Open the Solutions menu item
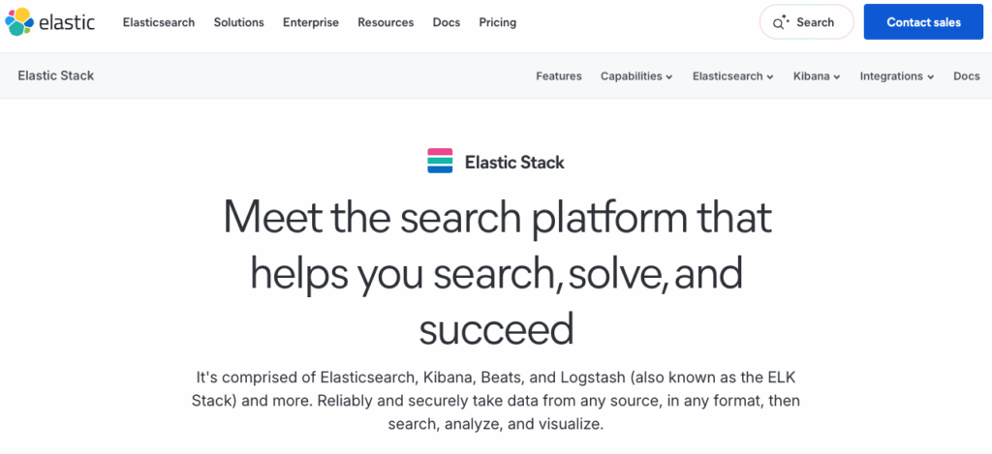 tap(238, 22)
